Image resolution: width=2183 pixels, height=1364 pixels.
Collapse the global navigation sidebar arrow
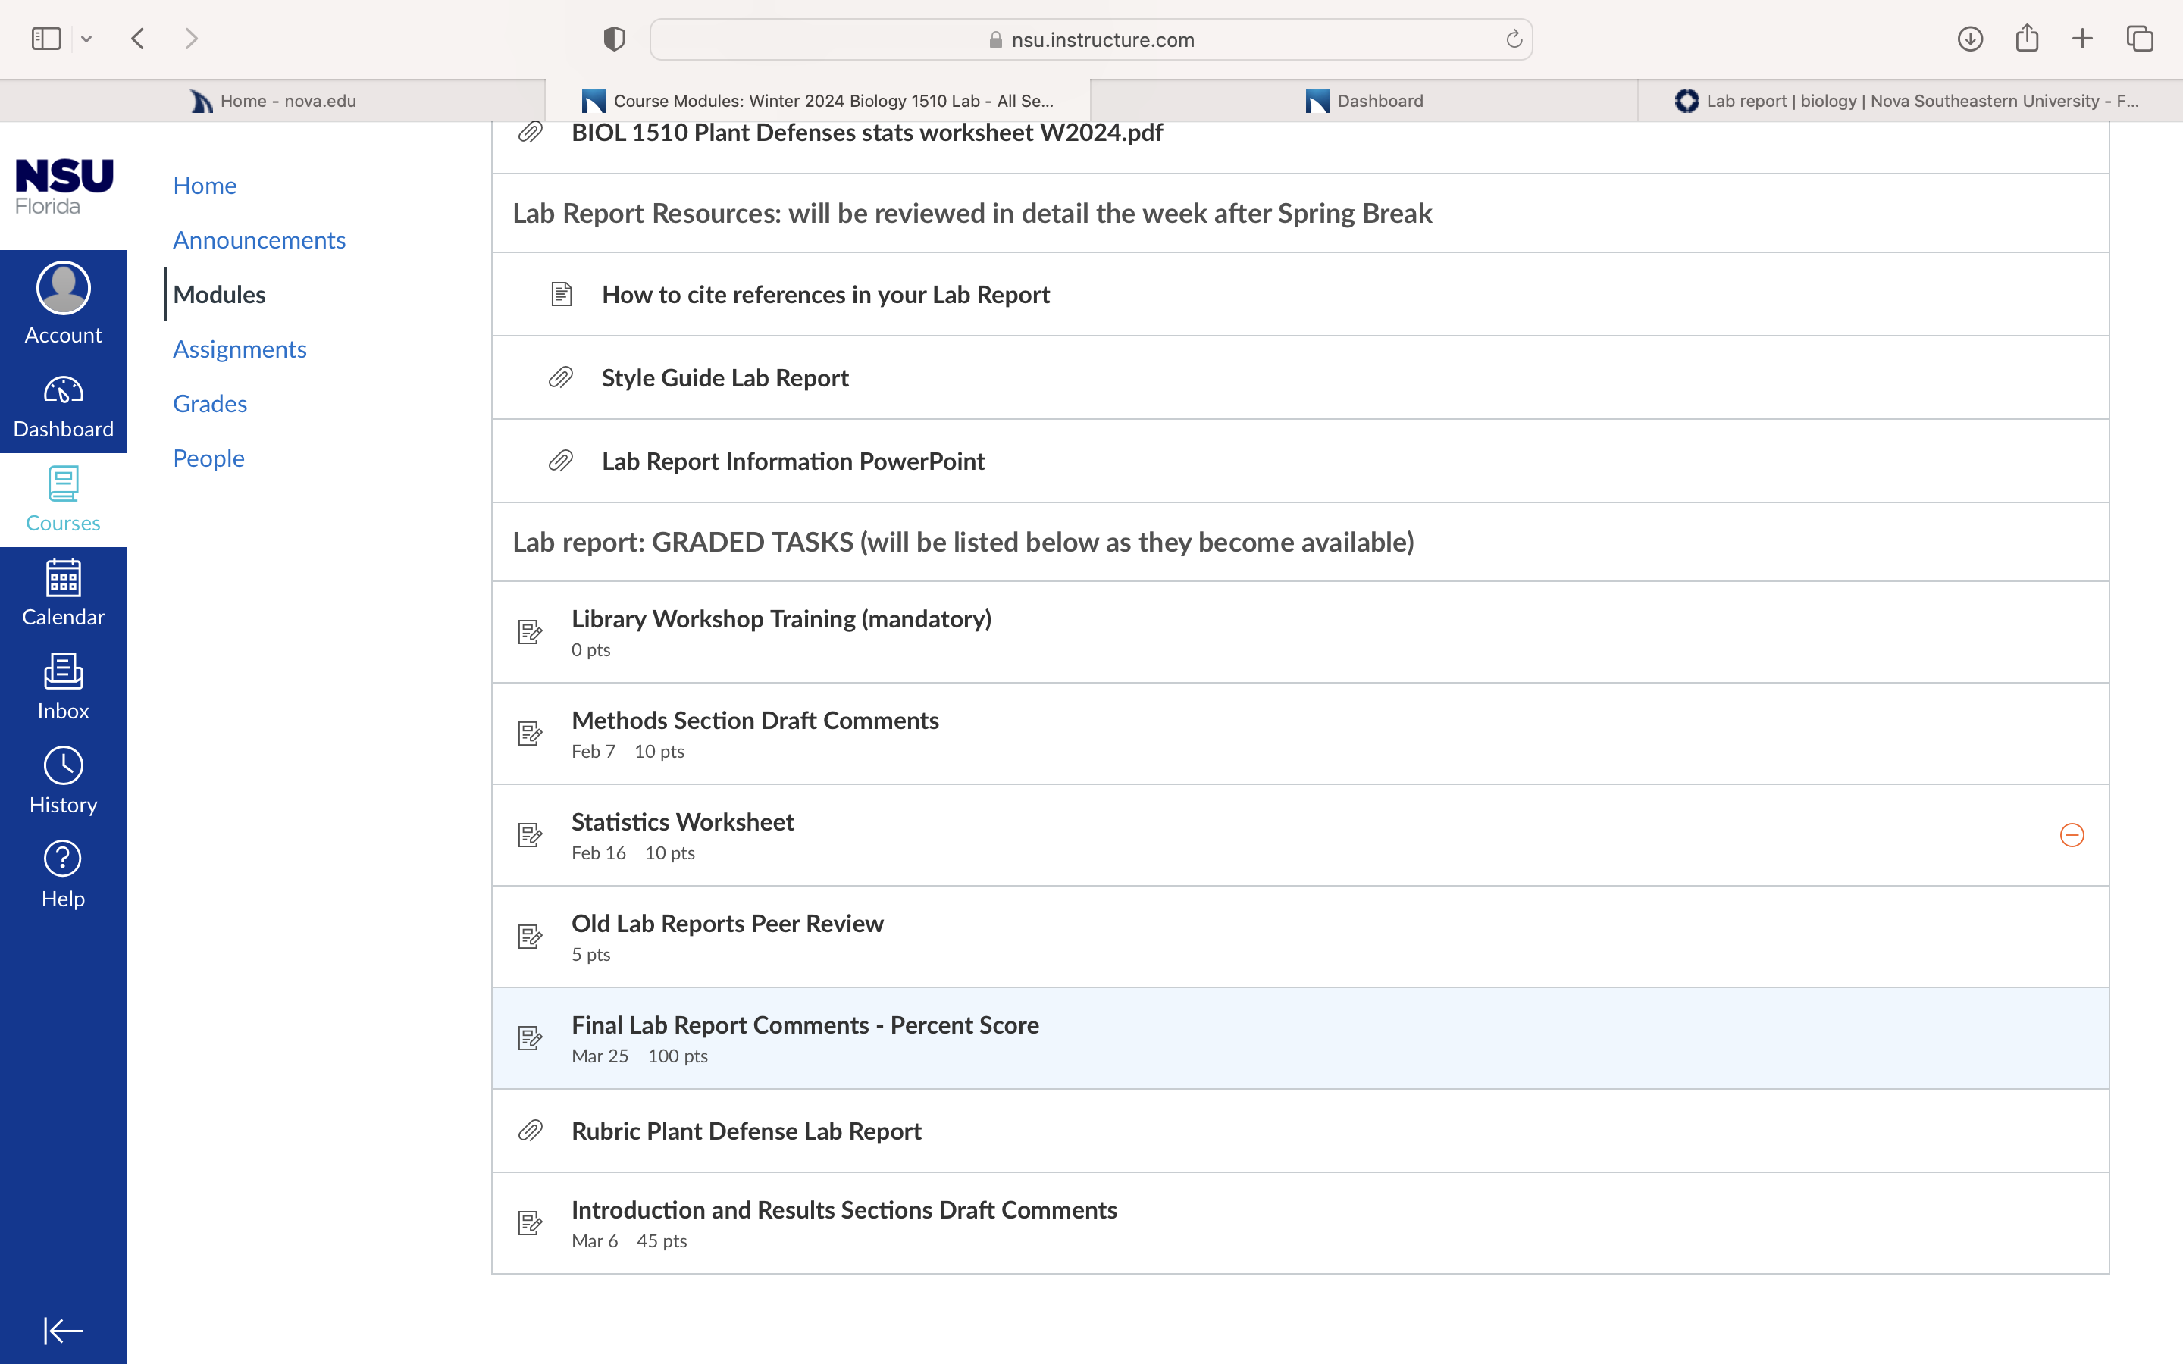tap(63, 1330)
